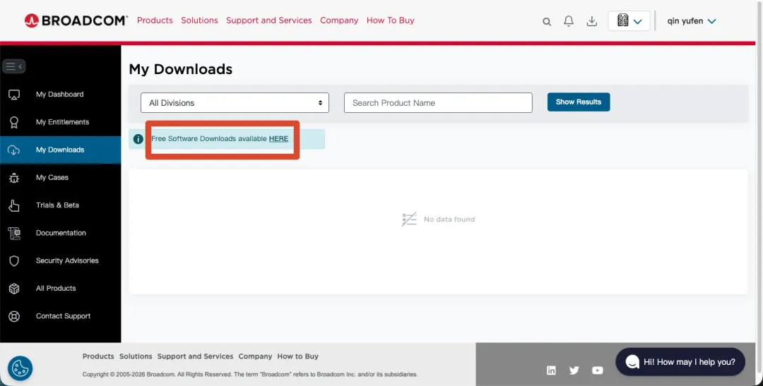Screen dimensions: 763x386
Task: Go to My Dashboard in sidebar
Action: [x=60, y=95]
